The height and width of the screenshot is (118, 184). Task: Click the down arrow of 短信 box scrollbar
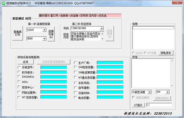click(x=172, y=86)
